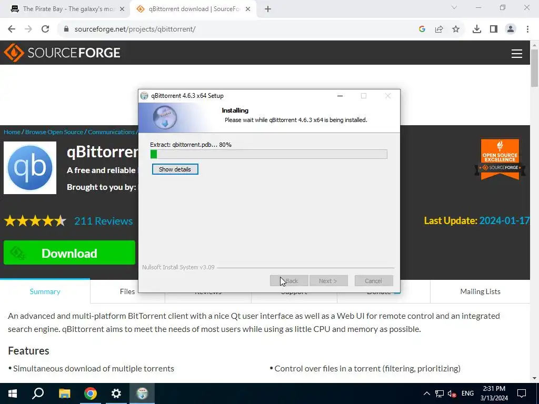This screenshot has height=404, width=539.
Task: Open a new browser tab
Action: coord(268,9)
